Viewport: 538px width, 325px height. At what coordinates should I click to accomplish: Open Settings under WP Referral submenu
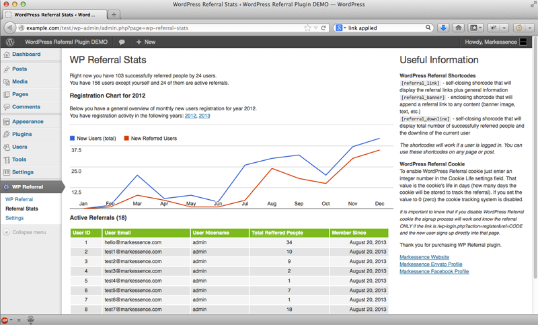point(14,218)
